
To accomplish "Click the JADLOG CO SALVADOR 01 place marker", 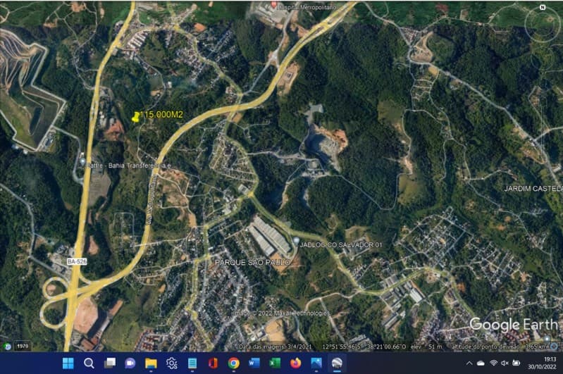I will (296, 240).
